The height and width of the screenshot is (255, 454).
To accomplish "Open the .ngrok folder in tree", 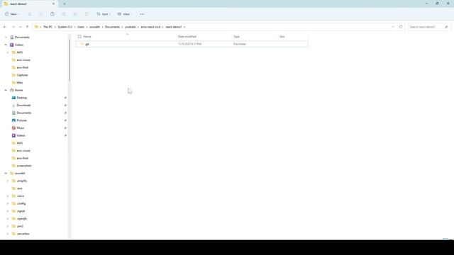I will (x=21, y=211).
